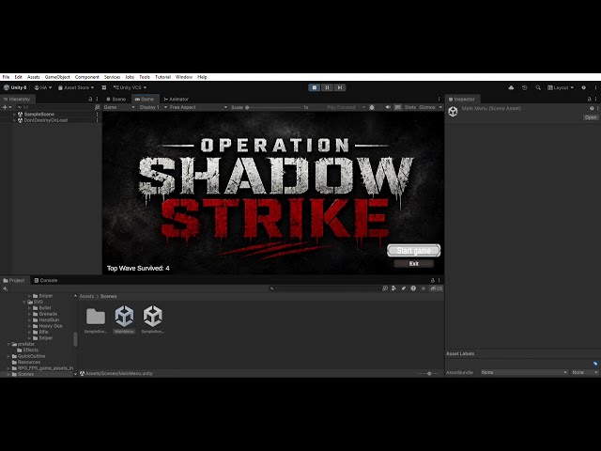Image resolution: width=601 pixels, height=451 pixels.
Task: Click the Exit button in game
Action: click(413, 263)
